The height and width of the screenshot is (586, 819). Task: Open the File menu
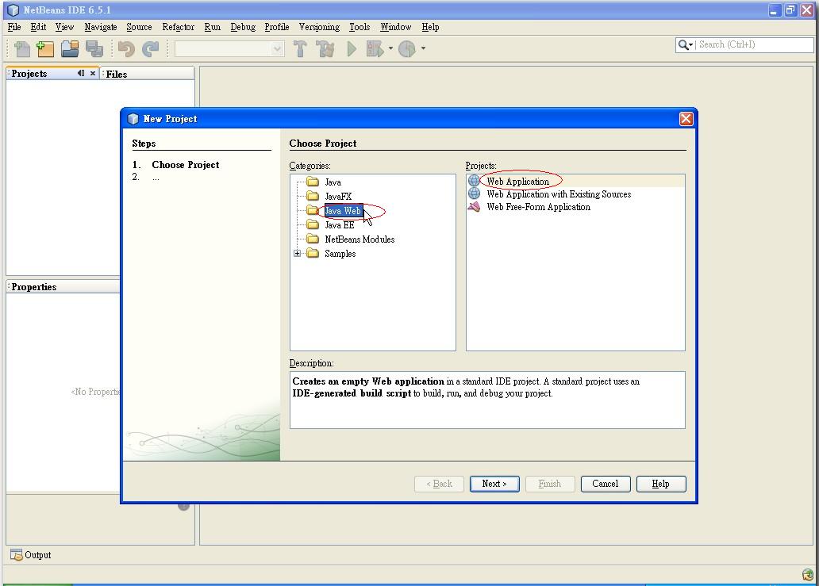coord(14,27)
